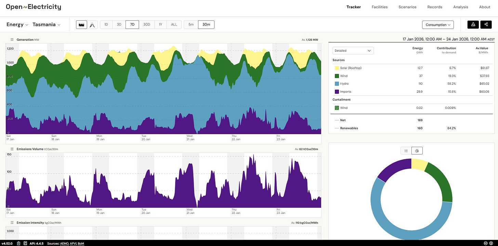Image resolution: width=498 pixels, height=246 pixels.
Task: Select the stacked area chart view icon
Action: (81, 25)
